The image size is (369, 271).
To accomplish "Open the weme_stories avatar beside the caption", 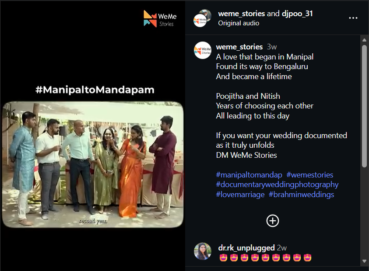I will point(202,50).
